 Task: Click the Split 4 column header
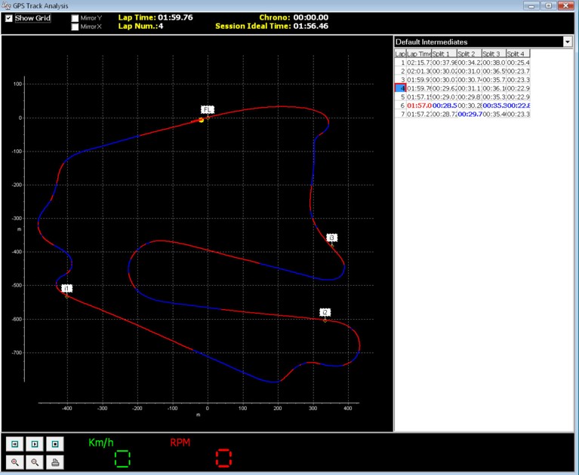tap(518, 54)
